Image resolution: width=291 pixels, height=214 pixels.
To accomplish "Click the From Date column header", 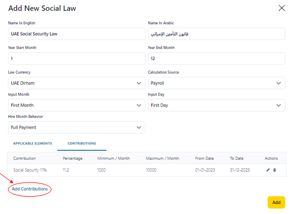I will click(204, 158).
